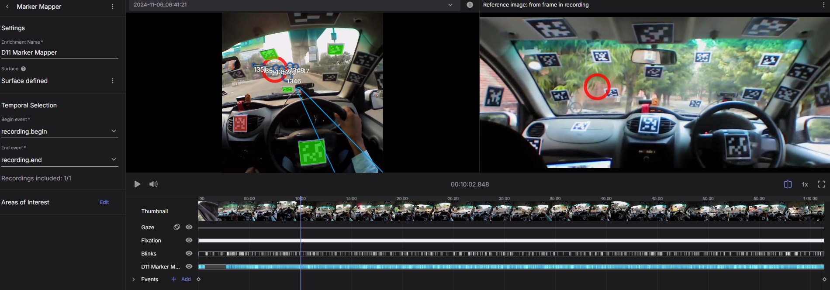Jump to 20:00 on timeline ruler

(x=402, y=199)
